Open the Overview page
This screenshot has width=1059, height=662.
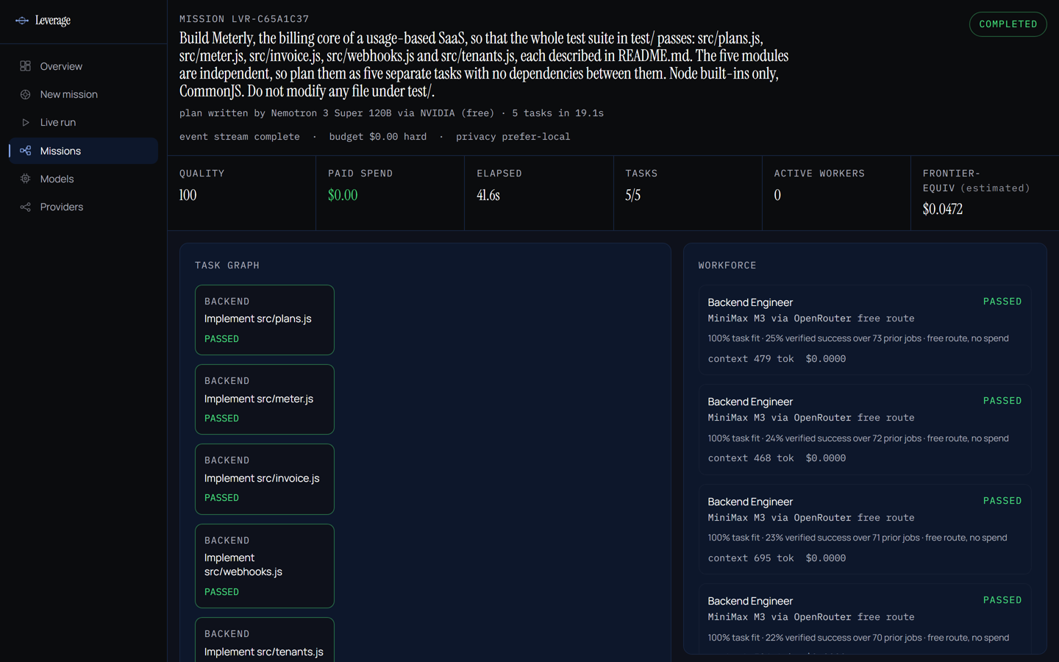(x=84, y=66)
